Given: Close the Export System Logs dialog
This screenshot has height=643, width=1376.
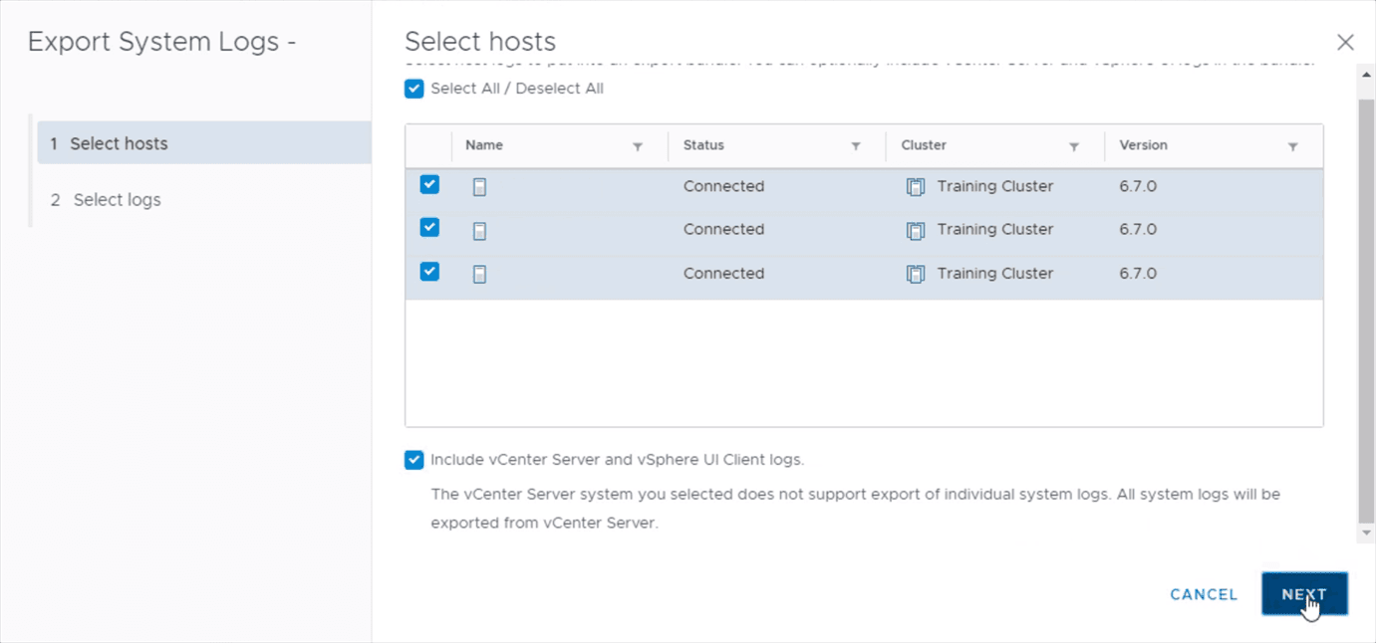Looking at the screenshot, I should (1345, 42).
